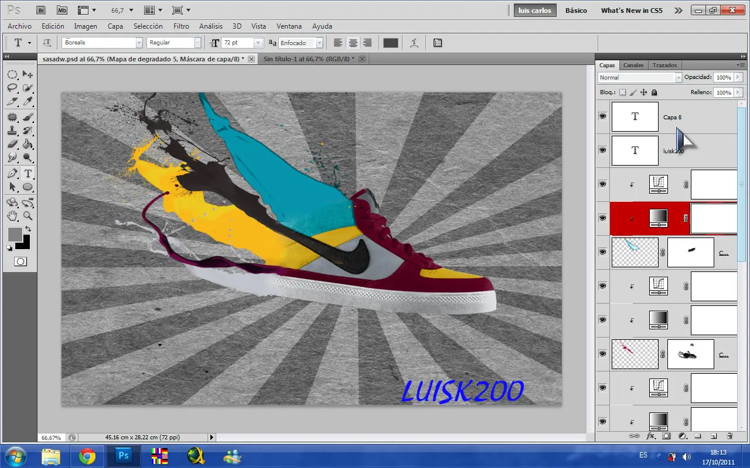The image size is (750, 468).
Task: Select the 3D Object Rotate tool
Action: pos(12,202)
